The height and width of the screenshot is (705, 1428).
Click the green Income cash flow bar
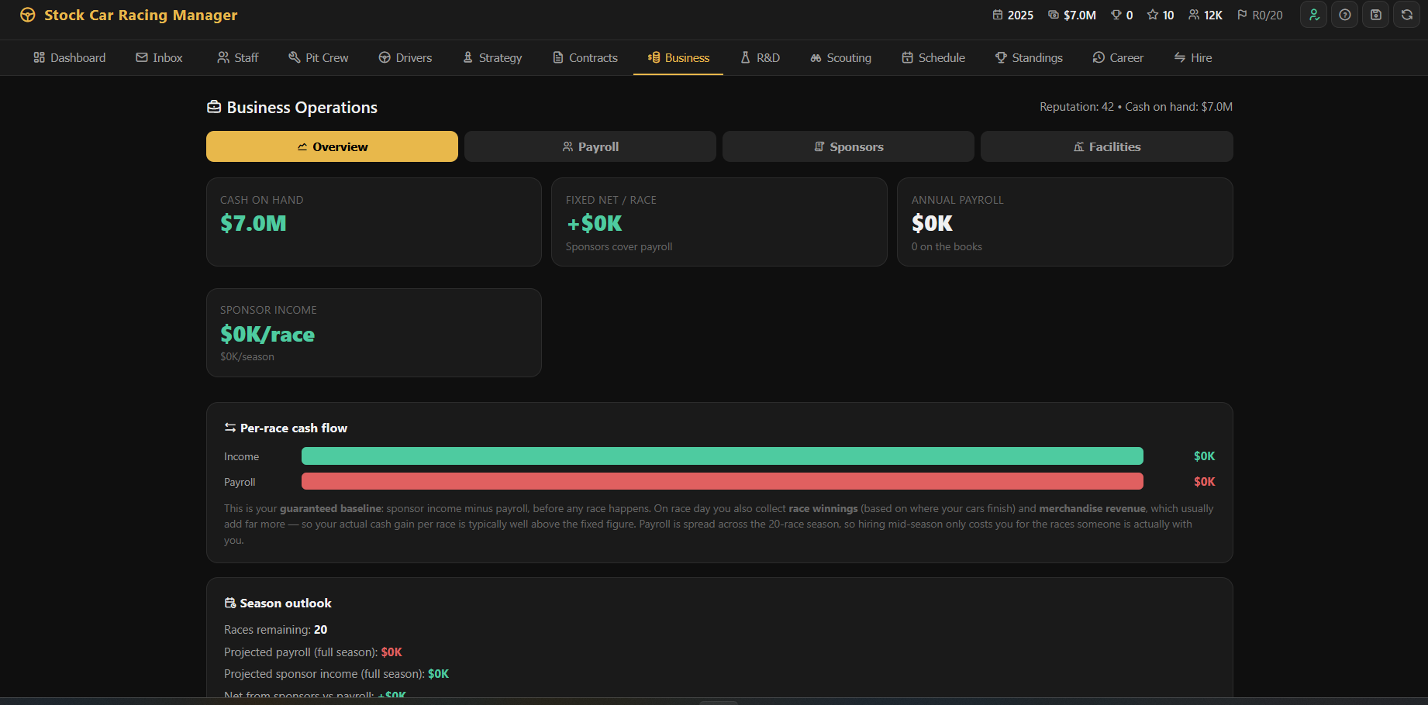(x=723, y=456)
